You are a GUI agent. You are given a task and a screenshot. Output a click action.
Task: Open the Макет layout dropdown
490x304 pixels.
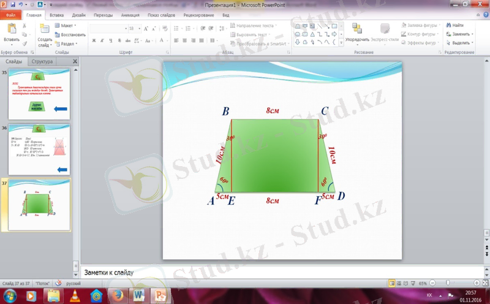click(67, 26)
